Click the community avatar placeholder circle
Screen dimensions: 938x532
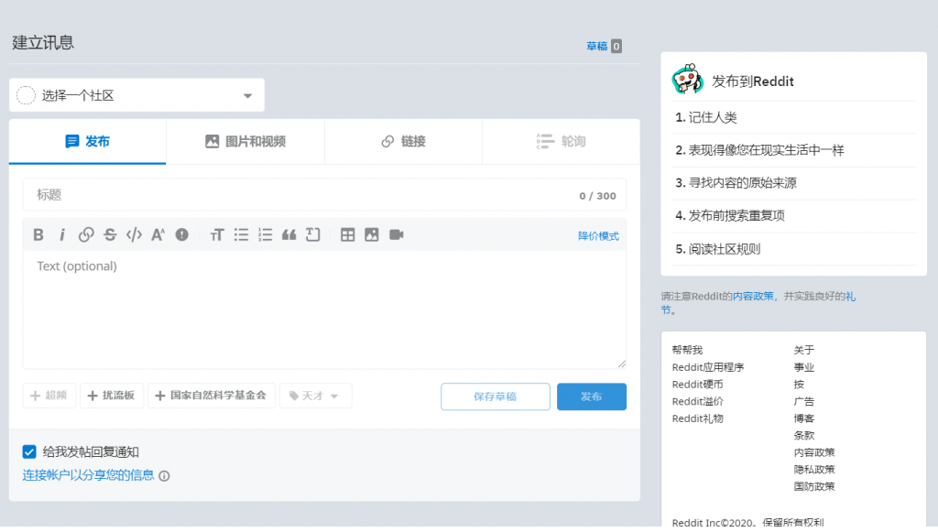[26, 95]
